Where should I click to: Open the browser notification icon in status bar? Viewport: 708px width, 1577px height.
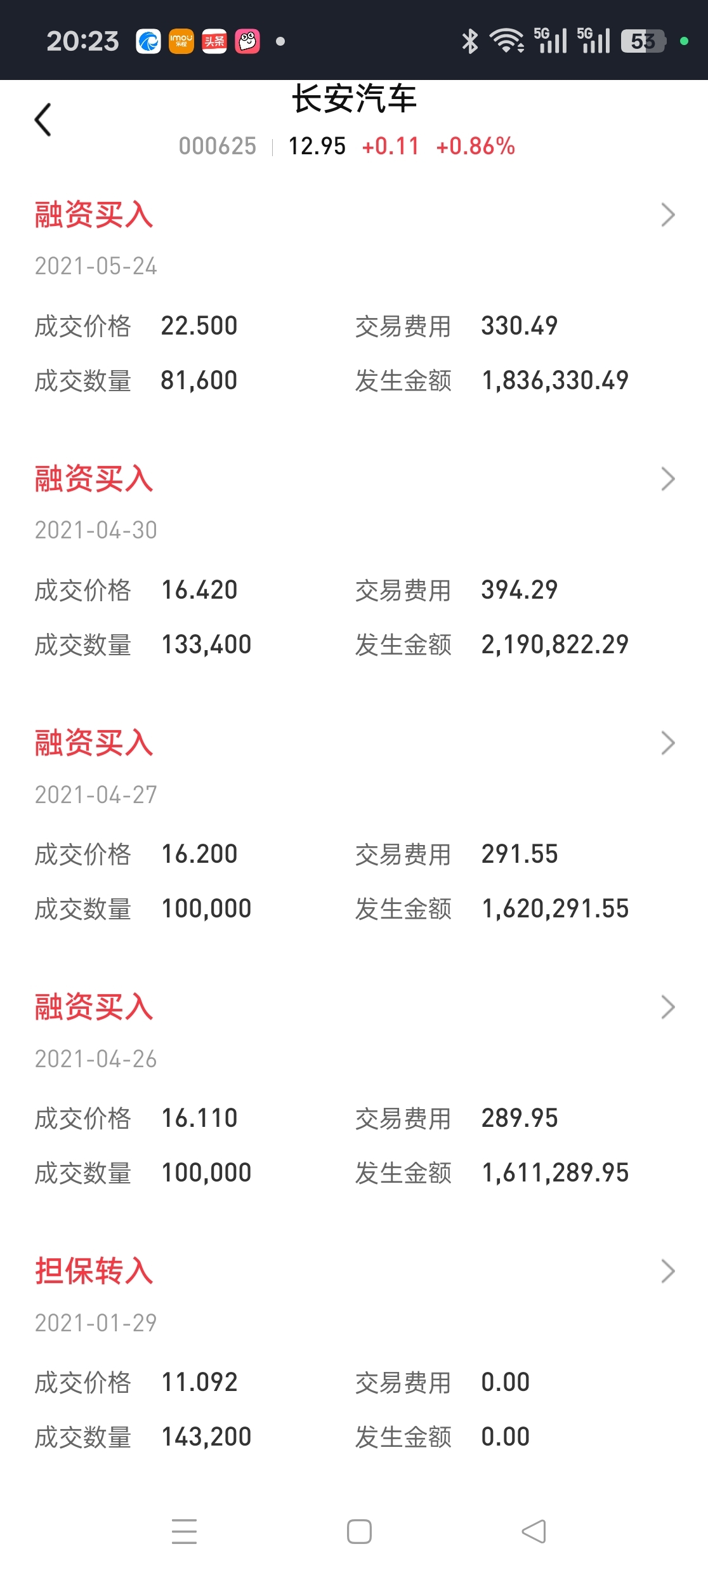(148, 42)
